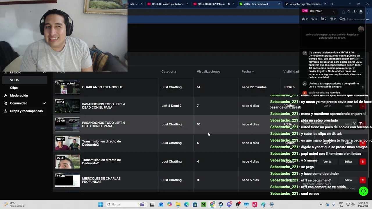Open the Windows Start menu
Image resolution: width=372 pixels, height=209 pixels.
(x=100, y=204)
